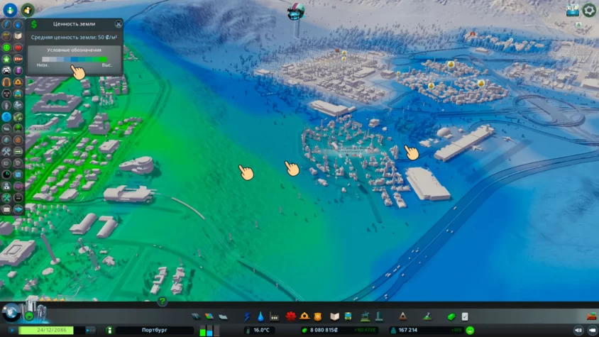Open Healthcare red cross build menu
The width and height of the screenshot is (599, 337).
click(291, 316)
